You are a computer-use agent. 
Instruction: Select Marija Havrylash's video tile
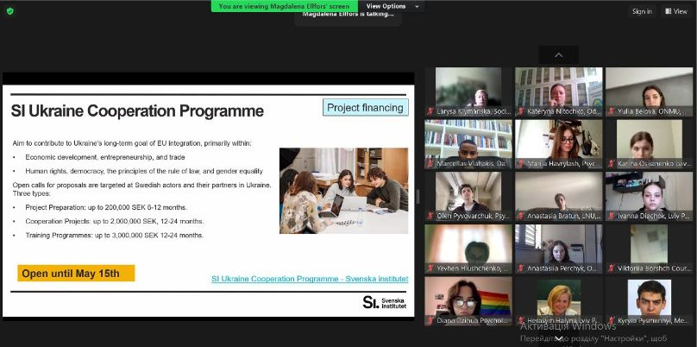pos(559,143)
